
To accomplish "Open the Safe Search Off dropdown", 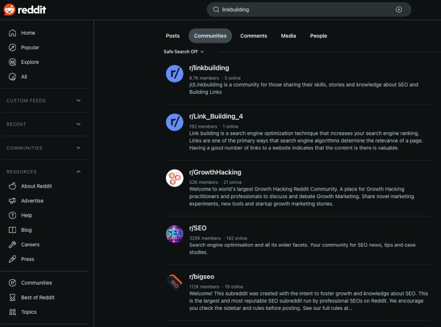I will click(184, 52).
